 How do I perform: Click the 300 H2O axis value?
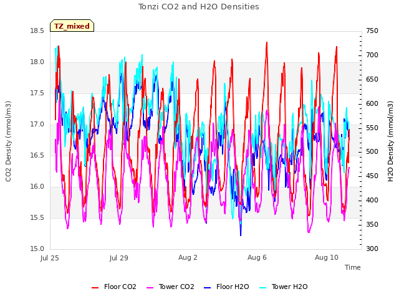[372, 249]
